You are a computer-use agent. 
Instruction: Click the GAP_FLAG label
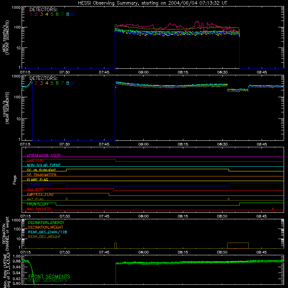35,160
